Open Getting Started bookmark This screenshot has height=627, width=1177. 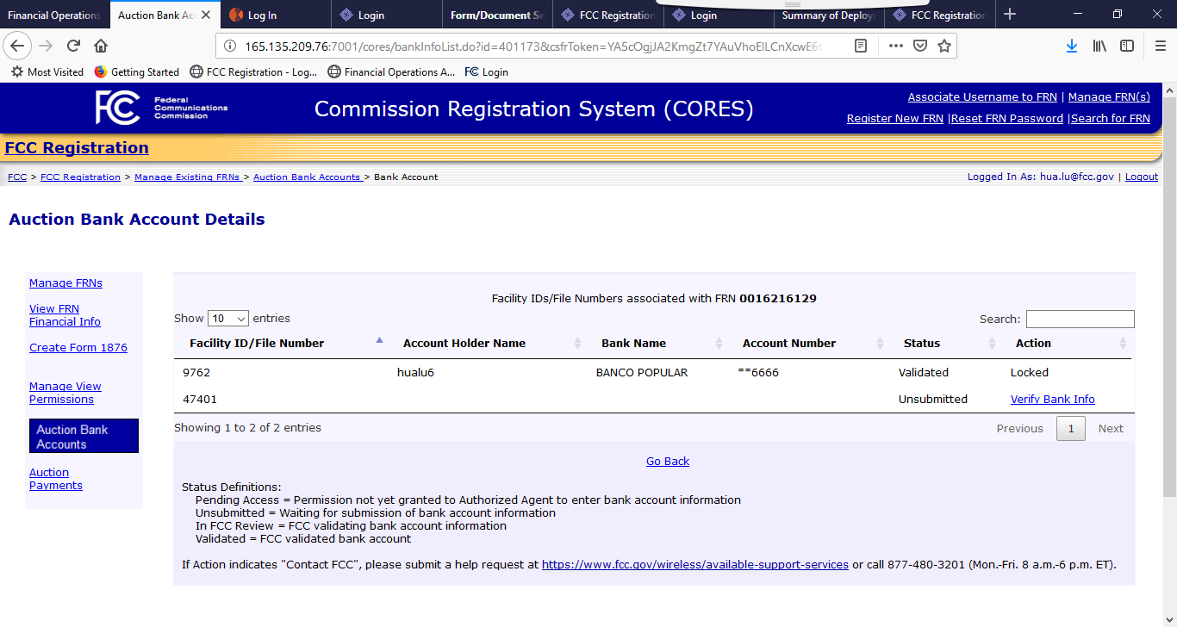(x=136, y=72)
